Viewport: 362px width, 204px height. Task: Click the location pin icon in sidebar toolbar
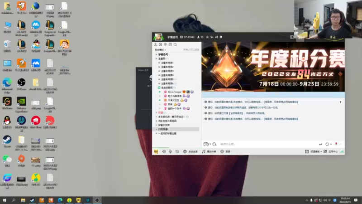[165, 44]
